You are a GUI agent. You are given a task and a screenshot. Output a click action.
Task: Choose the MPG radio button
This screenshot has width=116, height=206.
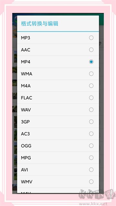91,158
